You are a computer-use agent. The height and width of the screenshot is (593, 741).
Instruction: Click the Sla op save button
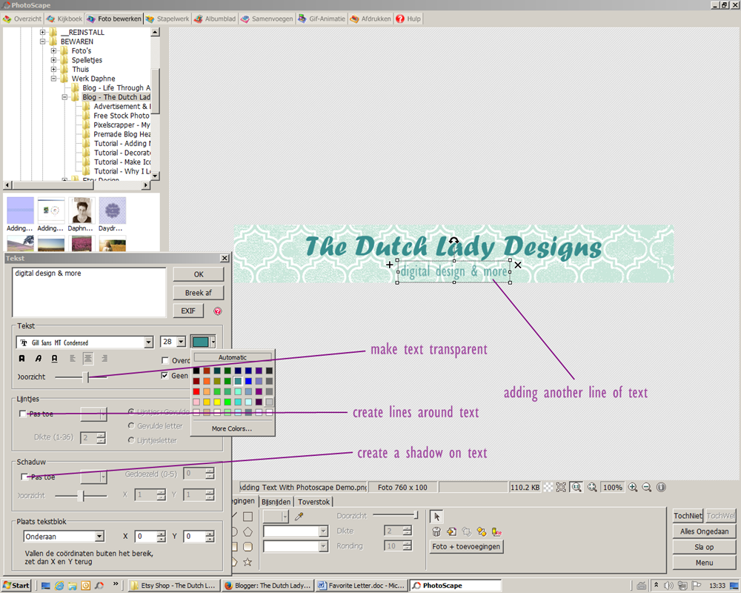click(704, 546)
